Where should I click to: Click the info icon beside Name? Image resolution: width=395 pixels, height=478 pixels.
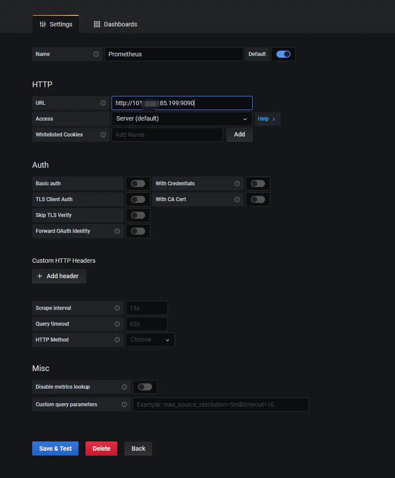point(96,54)
